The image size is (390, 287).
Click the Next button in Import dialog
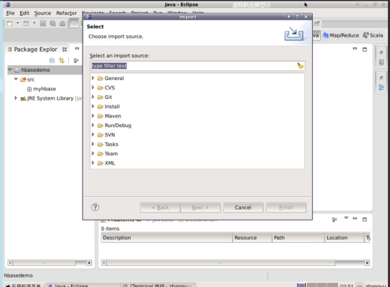200,208
